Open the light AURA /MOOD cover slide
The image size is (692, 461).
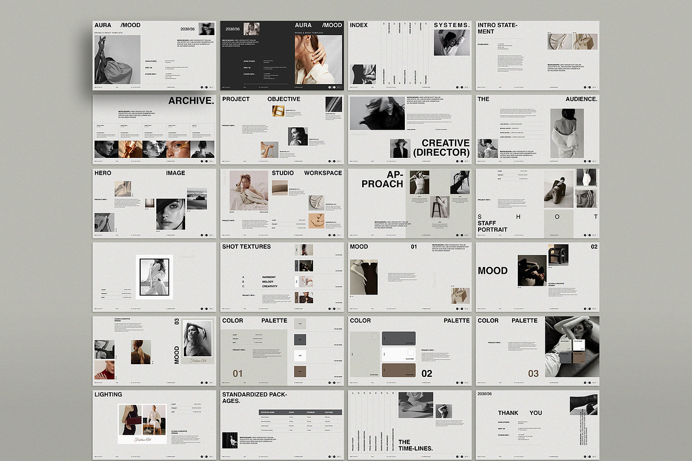click(x=154, y=55)
